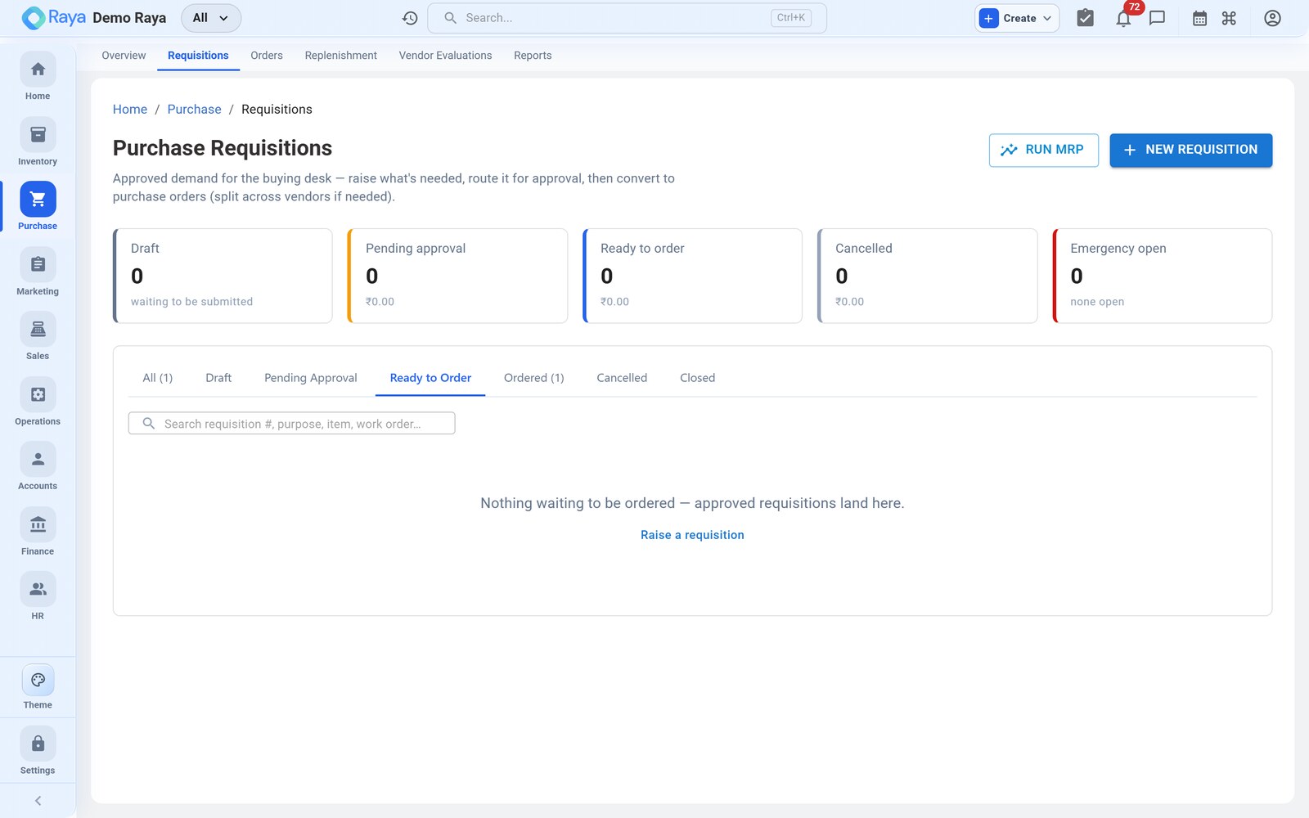Switch to the Overview tab
The image size is (1309, 818).
(x=124, y=56)
